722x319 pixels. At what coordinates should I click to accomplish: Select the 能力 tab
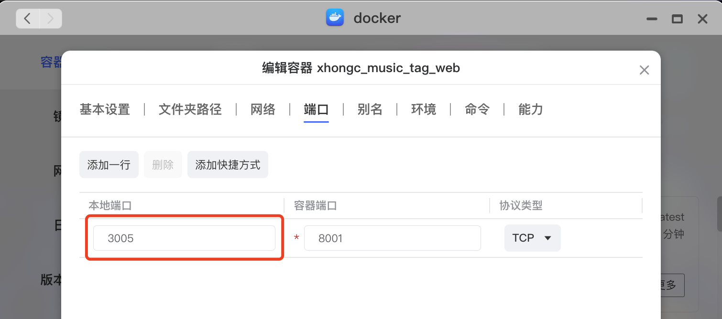pos(530,109)
